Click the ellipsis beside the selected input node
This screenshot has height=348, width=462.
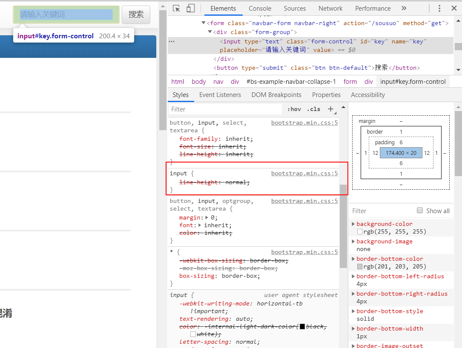click(172, 42)
